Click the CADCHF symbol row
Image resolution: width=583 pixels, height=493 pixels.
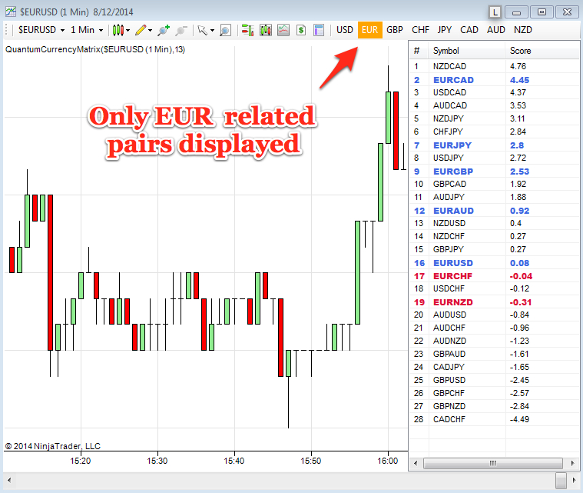point(494,419)
